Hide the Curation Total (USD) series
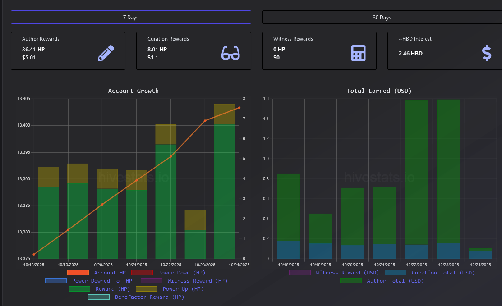 (x=396, y=273)
